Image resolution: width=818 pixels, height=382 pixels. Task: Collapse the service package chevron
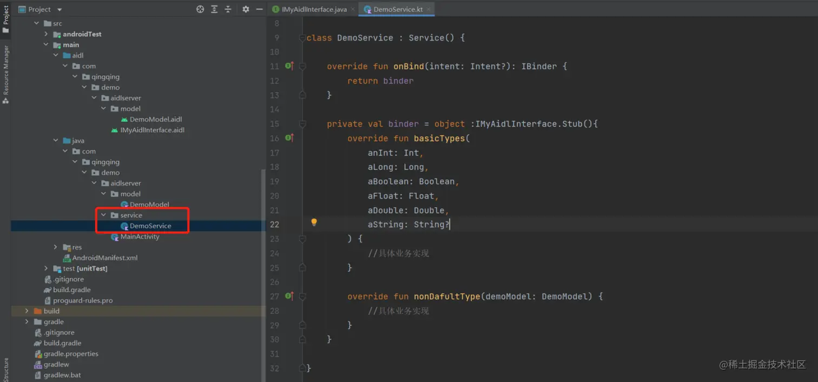click(103, 215)
